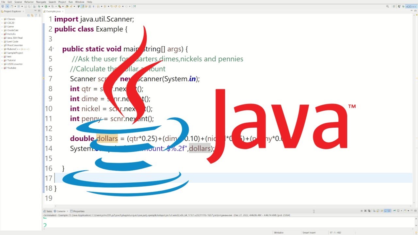
Task: Toggle Link with Editor in Project Explorer
Action: (32, 15)
